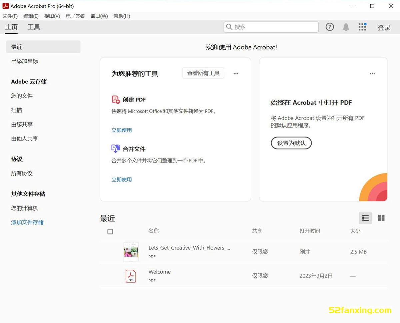Open the 帮助(H) menu

point(122,16)
